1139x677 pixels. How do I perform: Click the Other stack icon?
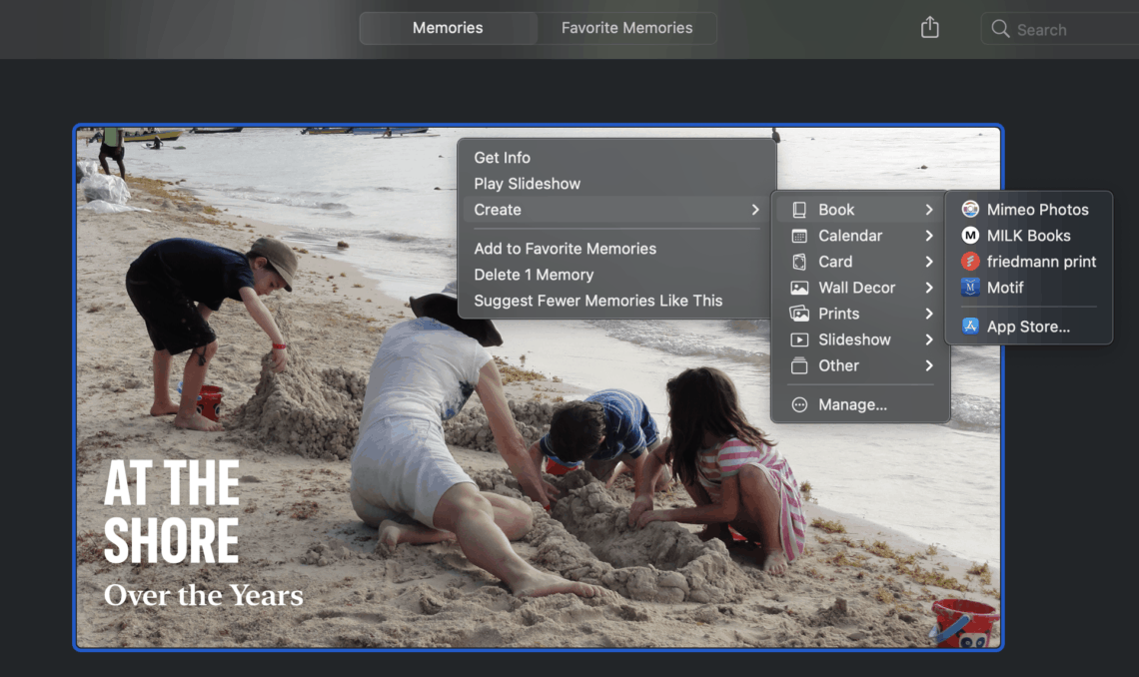coord(799,365)
